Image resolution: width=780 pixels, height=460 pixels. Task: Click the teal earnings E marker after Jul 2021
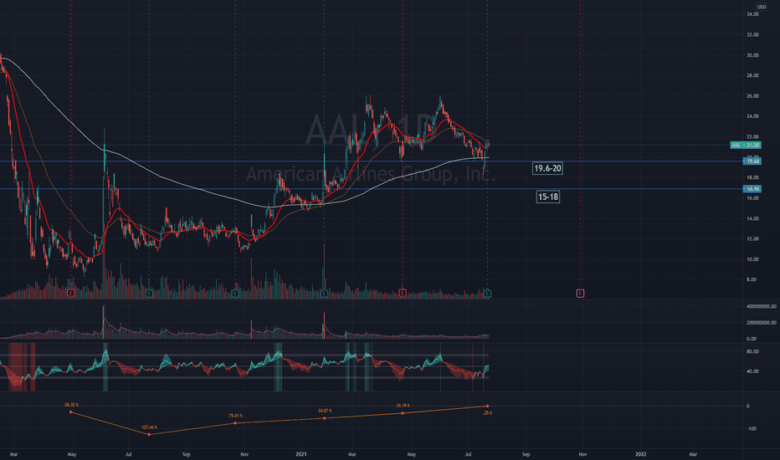[487, 294]
